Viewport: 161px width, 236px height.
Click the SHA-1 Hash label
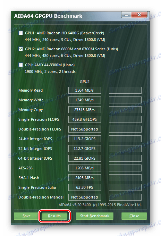(x=29, y=178)
